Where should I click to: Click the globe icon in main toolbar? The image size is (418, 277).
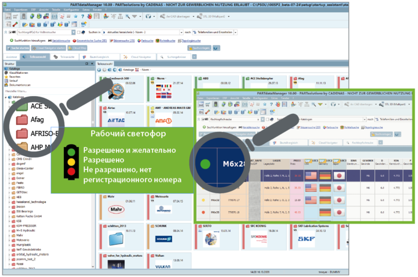click(x=148, y=17)
